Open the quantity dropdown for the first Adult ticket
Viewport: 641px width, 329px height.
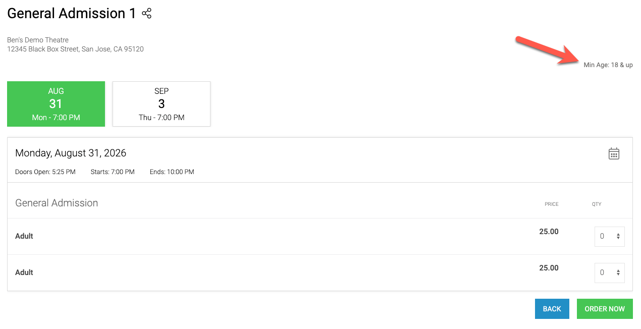coord(610,237)
